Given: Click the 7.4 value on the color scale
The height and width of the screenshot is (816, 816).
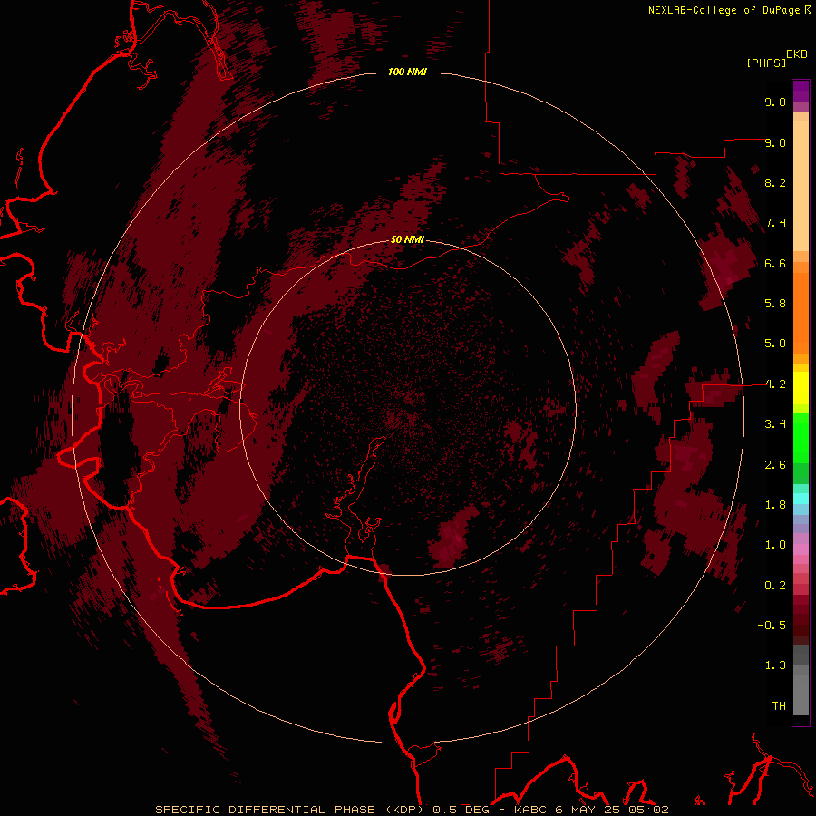Looking at the screenshot, I should pos(775,223).
